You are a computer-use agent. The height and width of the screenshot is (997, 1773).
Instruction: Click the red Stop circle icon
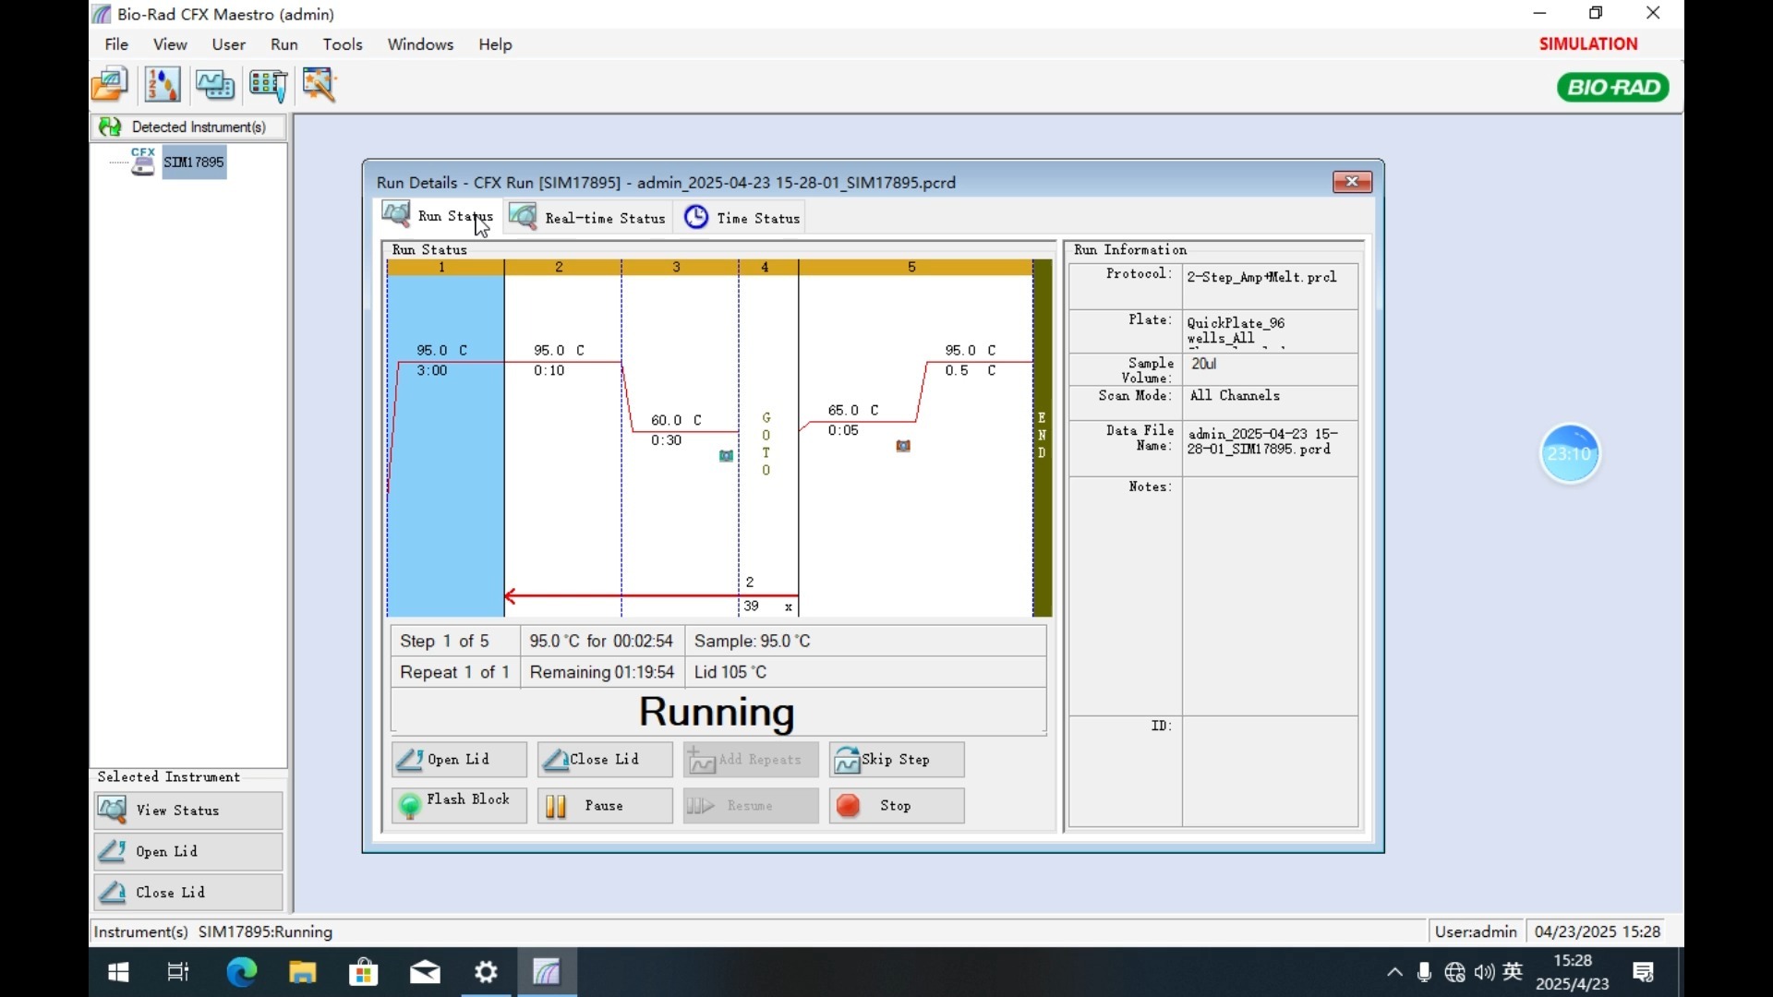[848, 806]
